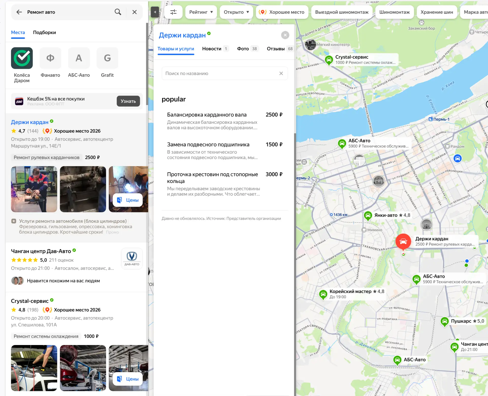Select the АБС-Авто pin near Пермь-2
Image resolution: width=488 pixels, height=396 pixels.
click(x=342, y=144)
